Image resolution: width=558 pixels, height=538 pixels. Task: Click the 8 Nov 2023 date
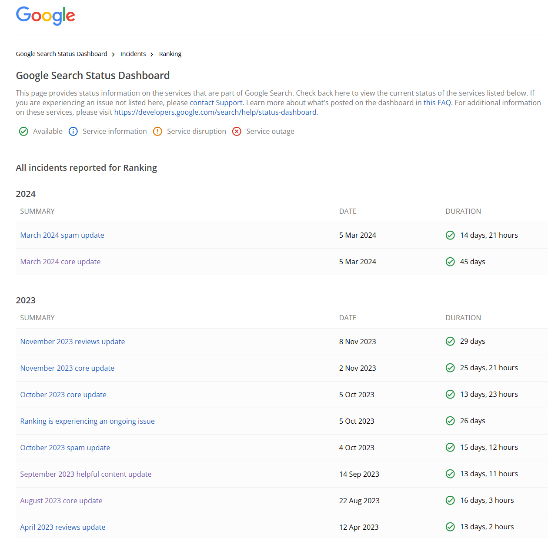[x=358, y=342]
